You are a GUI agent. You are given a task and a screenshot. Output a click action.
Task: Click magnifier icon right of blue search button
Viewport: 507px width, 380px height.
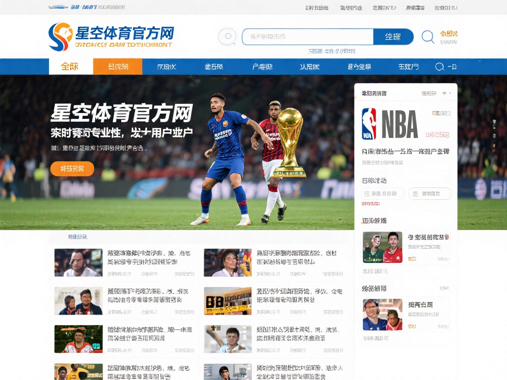[427, 37]
